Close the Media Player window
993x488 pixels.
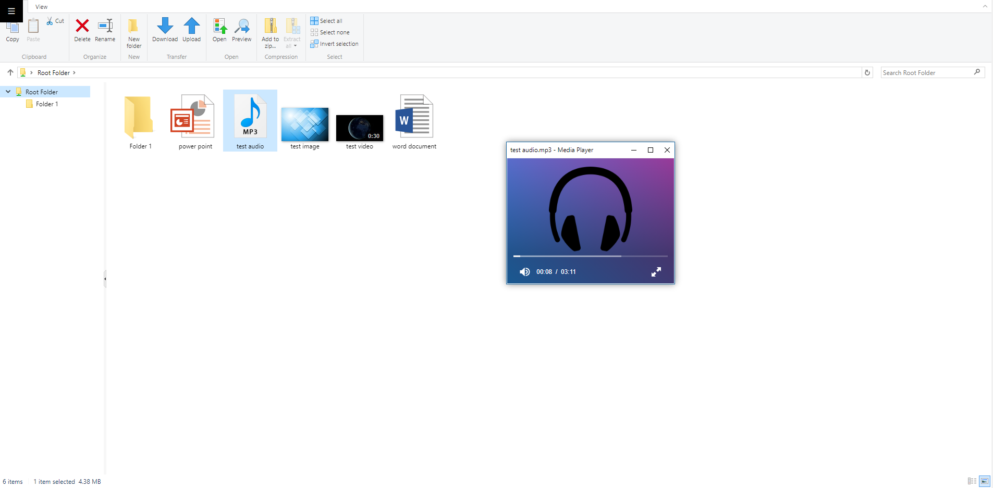[667, 150]
